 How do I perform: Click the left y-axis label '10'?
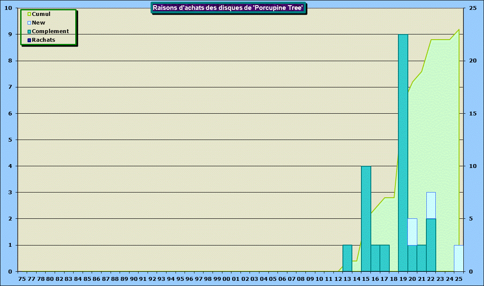click(9, 8)
